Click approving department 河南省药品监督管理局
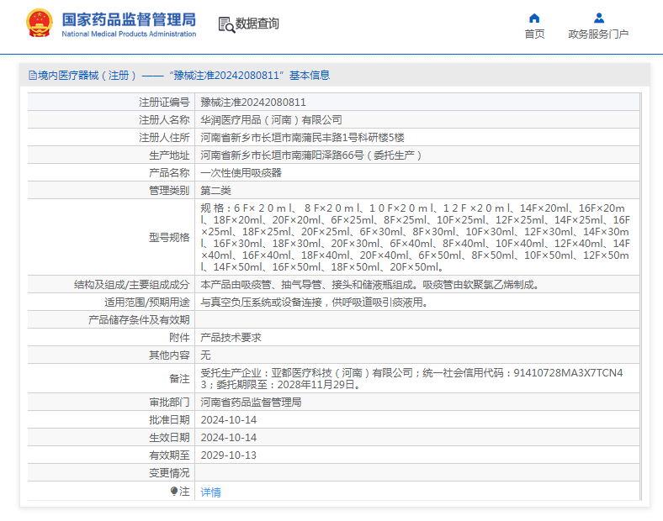This screenshot has width=663, height=521. click(x=252, y=403)
